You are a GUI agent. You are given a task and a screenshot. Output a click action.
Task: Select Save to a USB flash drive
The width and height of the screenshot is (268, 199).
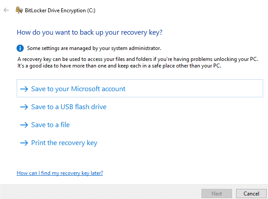[x=69, y=107]
